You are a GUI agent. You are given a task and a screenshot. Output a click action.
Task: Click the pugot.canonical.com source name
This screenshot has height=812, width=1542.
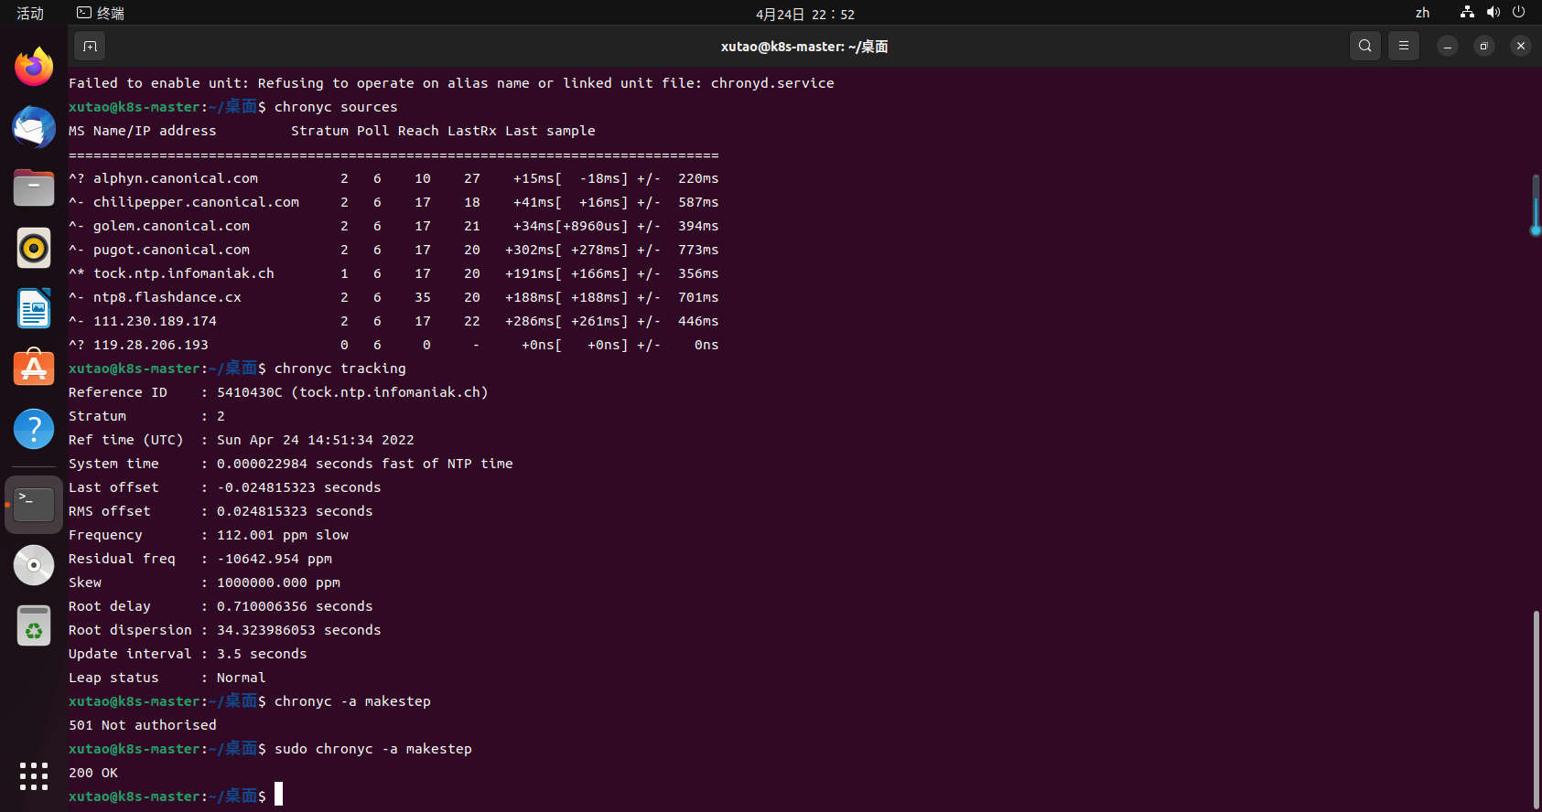pyautogui.click(x=171, y=250)
